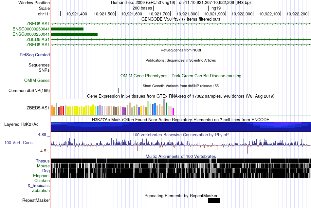Viewport: 311px width, 208px height.
Task: Click the Layered H3K27Ac track label
Action: 21,124
